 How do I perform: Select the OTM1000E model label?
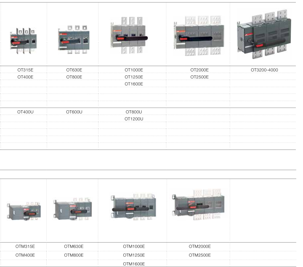[134, 246]
